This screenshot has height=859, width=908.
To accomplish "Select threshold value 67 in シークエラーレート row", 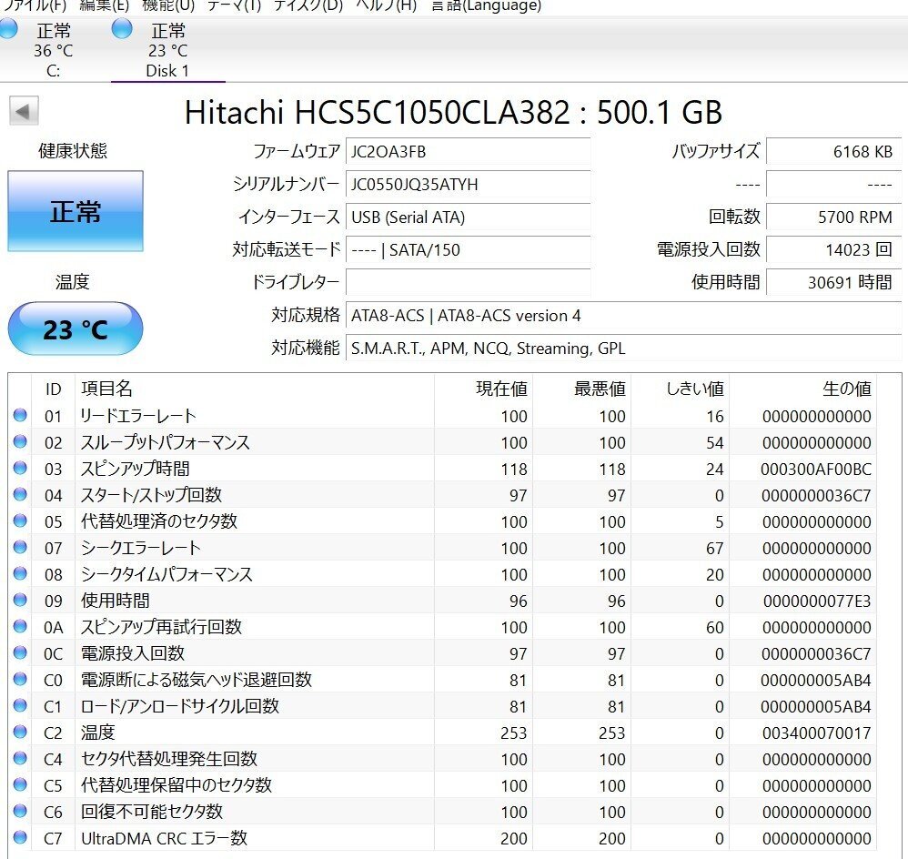I will coord(715,549).
